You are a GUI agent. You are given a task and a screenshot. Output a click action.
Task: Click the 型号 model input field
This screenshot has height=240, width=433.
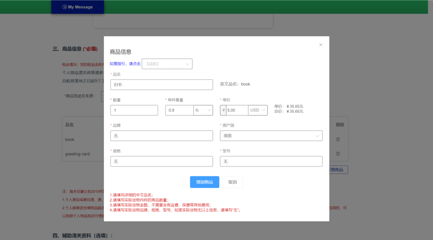(x=271, y=161)
